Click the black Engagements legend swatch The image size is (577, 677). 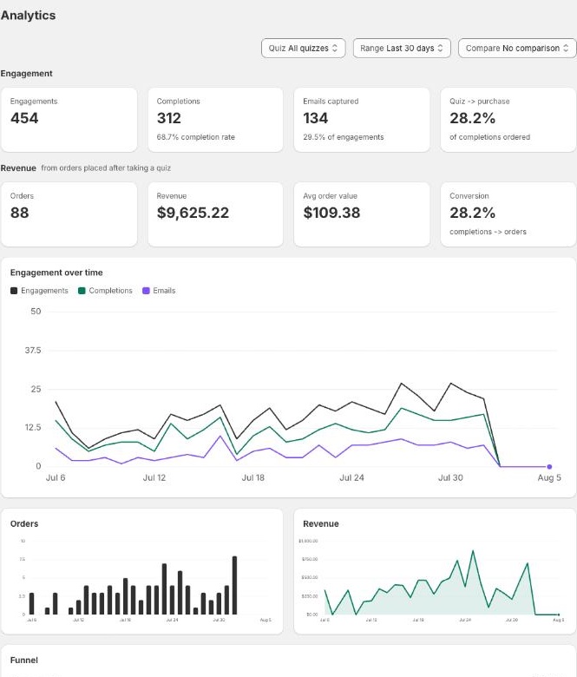point(14,291)
